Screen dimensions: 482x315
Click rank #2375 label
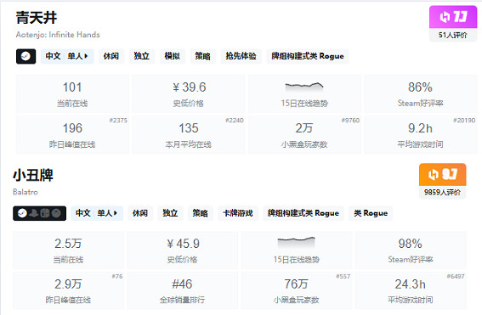pyautogui.click(x=118, y=121)
